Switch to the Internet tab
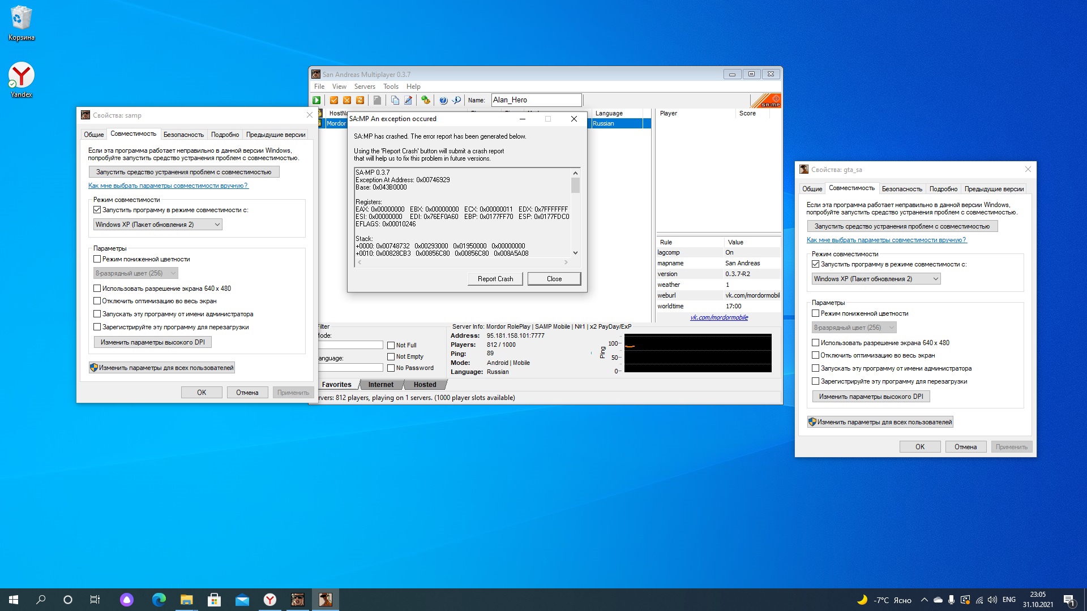The height and width of the screenshot is (611, 1087). tap(380, 385)
